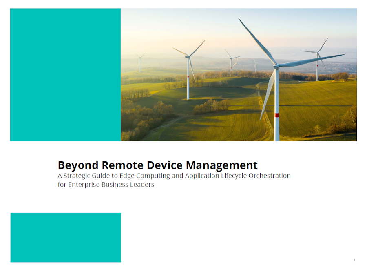
Task: Click the "for Enterprise Business Leaders" line
Action: pyautogui.click(x=106, y=184)
